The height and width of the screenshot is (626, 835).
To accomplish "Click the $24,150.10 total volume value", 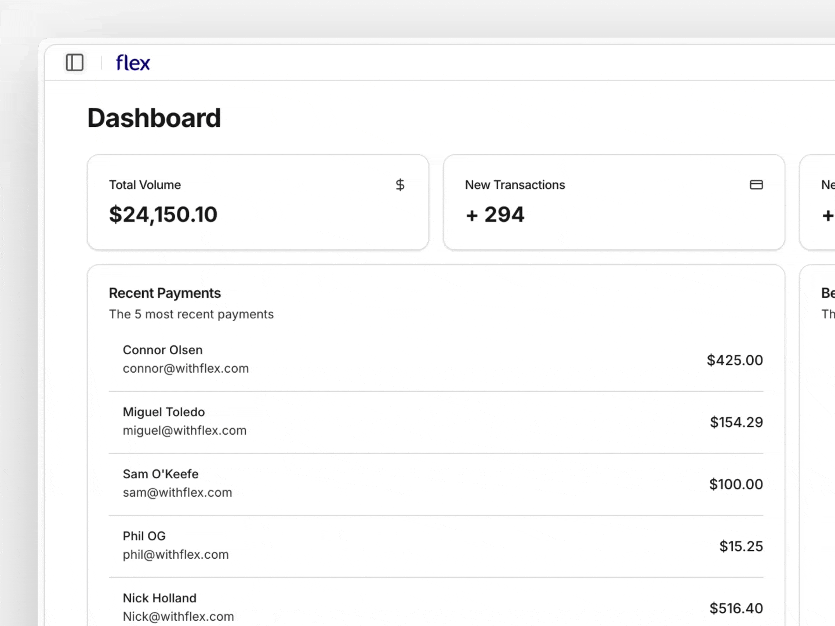I will pos(163,215).
